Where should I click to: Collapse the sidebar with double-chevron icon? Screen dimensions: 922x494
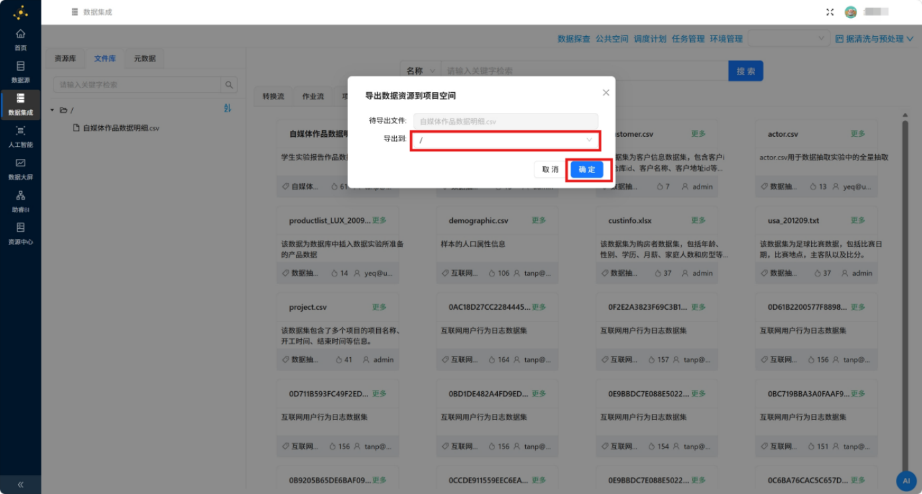(x=21, y=485)
